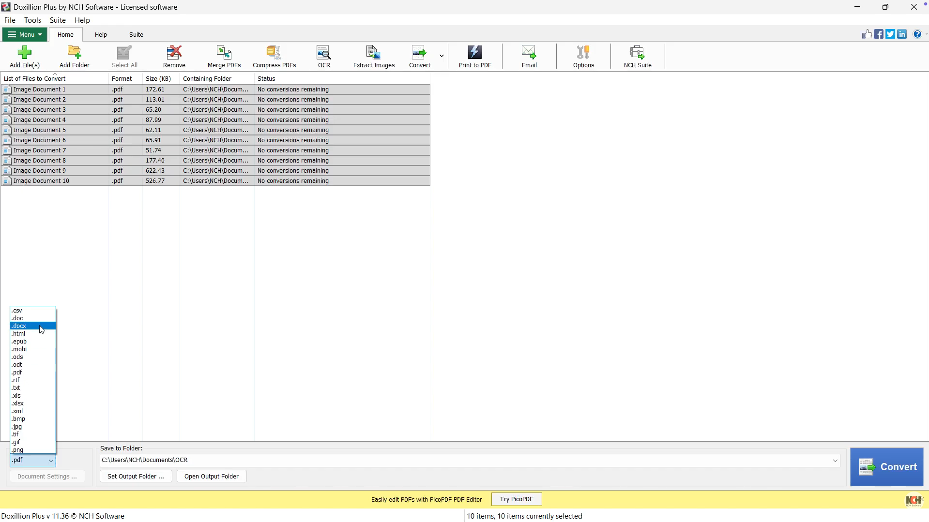929x522 pixels.
Task: Click the NCH Software logo in banner
Action: coord(914,500)
